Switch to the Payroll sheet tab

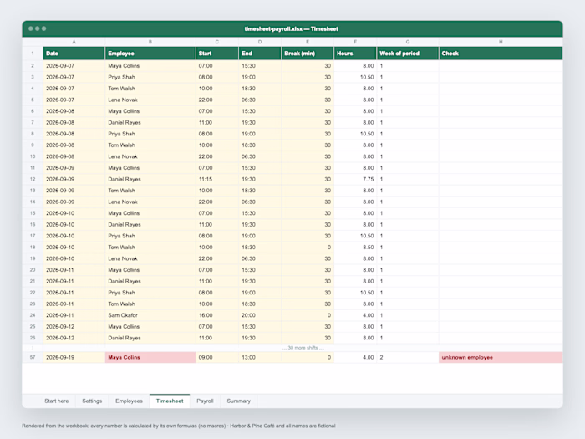(x=205, y=401)
